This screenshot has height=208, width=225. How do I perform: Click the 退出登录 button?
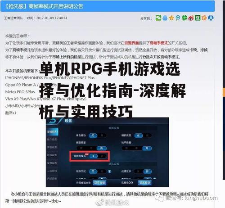tap(144, 183)
